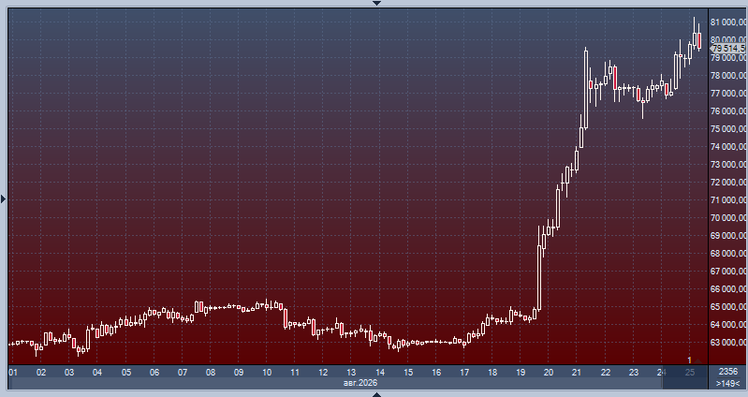
Task: Click the 72 000,00 price axis label
Action: coord(728,183)
